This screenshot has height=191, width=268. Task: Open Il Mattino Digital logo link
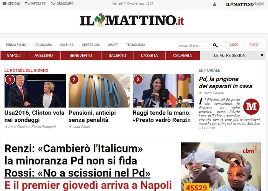tap(245, 4)
